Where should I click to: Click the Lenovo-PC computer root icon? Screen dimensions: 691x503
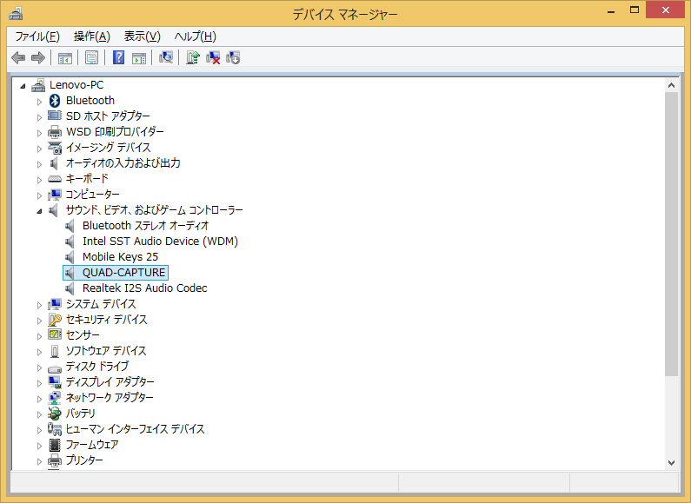click(x=38, y=84)
